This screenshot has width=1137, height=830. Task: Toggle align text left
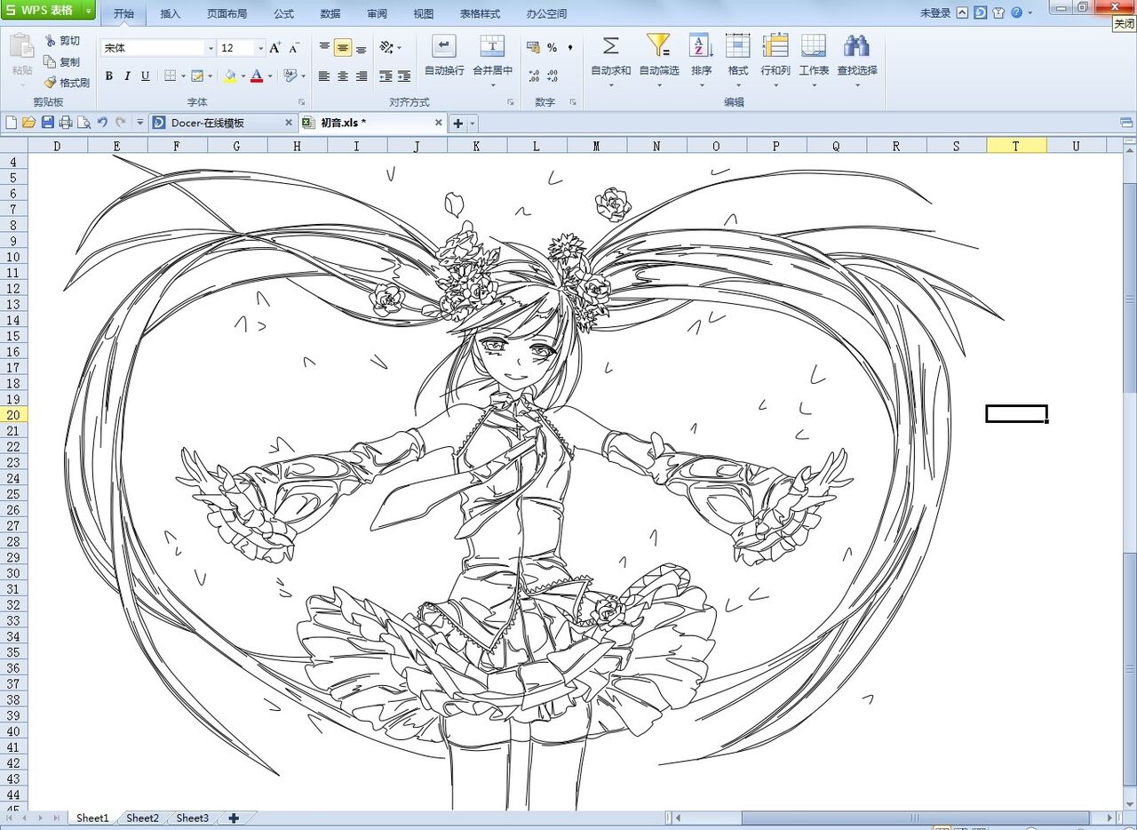(324, 76)
